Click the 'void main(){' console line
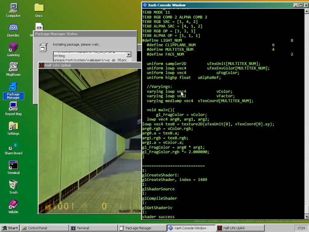 coord(161,110)
